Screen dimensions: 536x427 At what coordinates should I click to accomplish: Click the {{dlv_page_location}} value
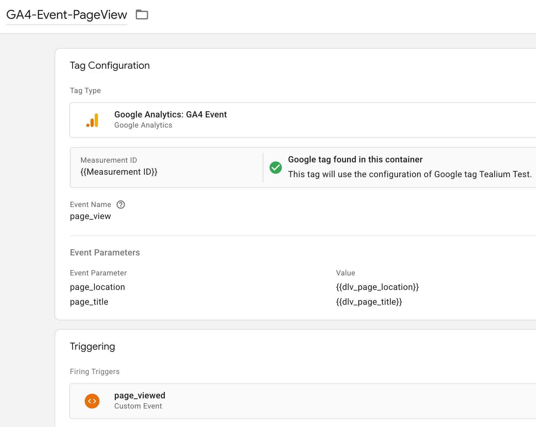(x=377, y=287)
